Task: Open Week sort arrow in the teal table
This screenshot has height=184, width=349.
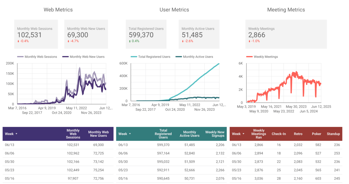Action: click(130, 134)
